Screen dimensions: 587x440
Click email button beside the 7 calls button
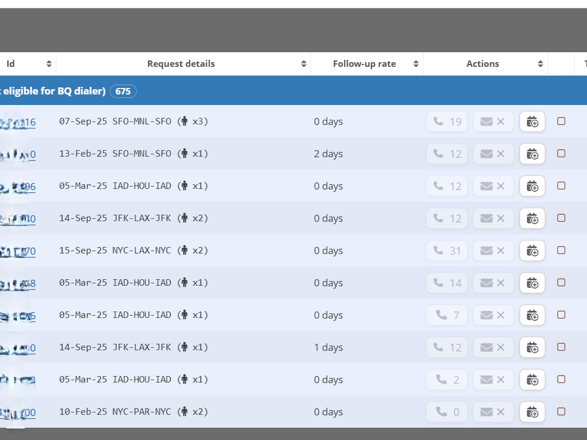(494, 315)
